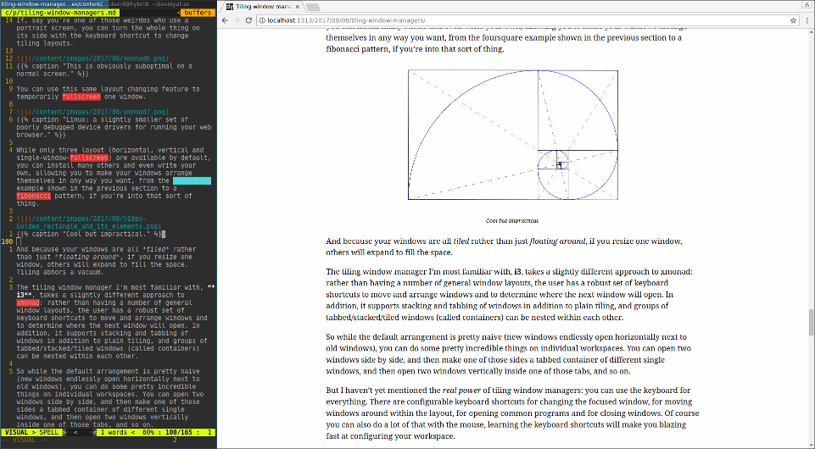Image resolution: width=815 pixels, height=449 pixels.
Task: Click 'This is obviously suboptimal' caption line in Vim
Action: (x=104, y=70)
